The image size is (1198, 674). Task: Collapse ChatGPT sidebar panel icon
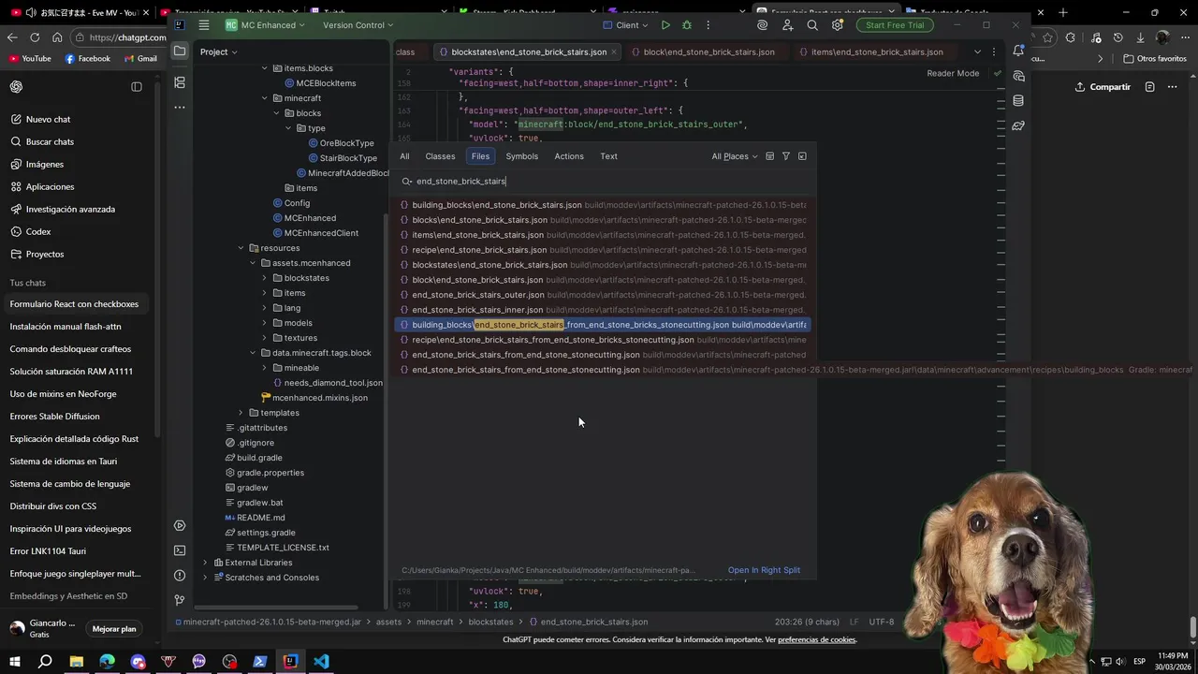[x=137, y=87]
